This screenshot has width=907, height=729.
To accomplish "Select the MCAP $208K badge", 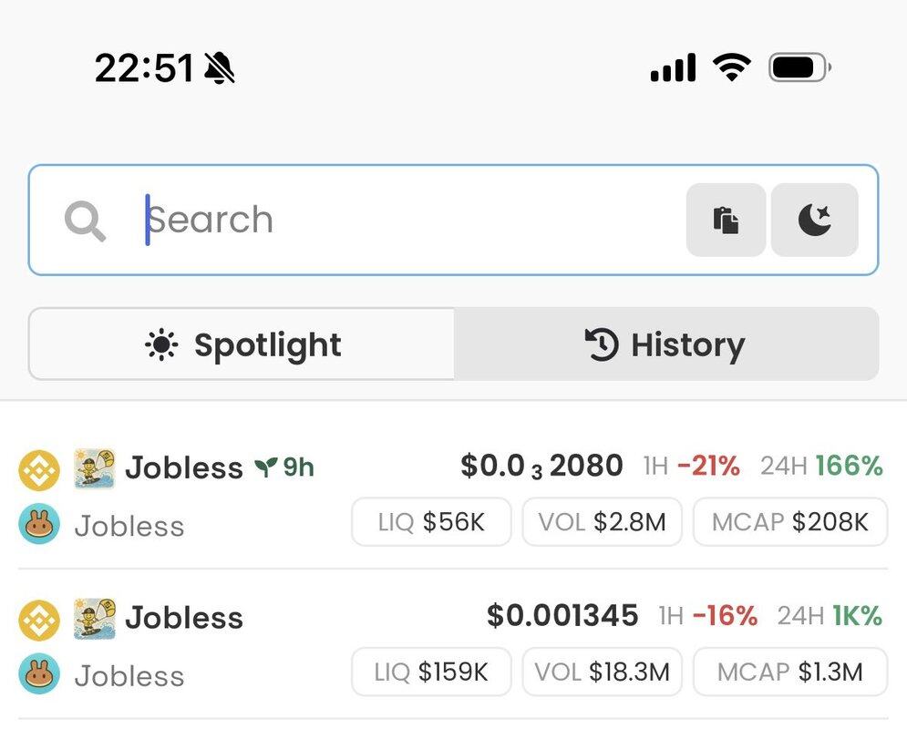I will pos(790,521).
